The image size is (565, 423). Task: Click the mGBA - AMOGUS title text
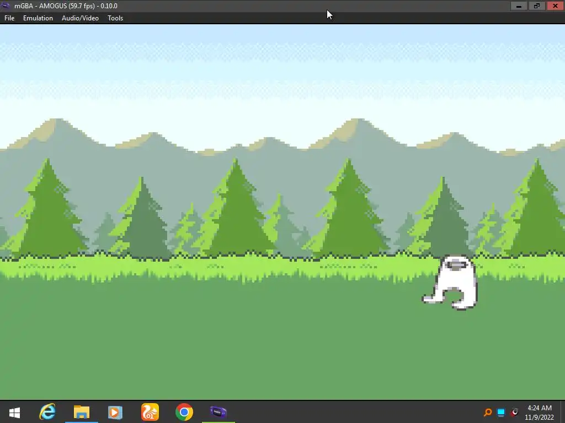coord(66,6)
